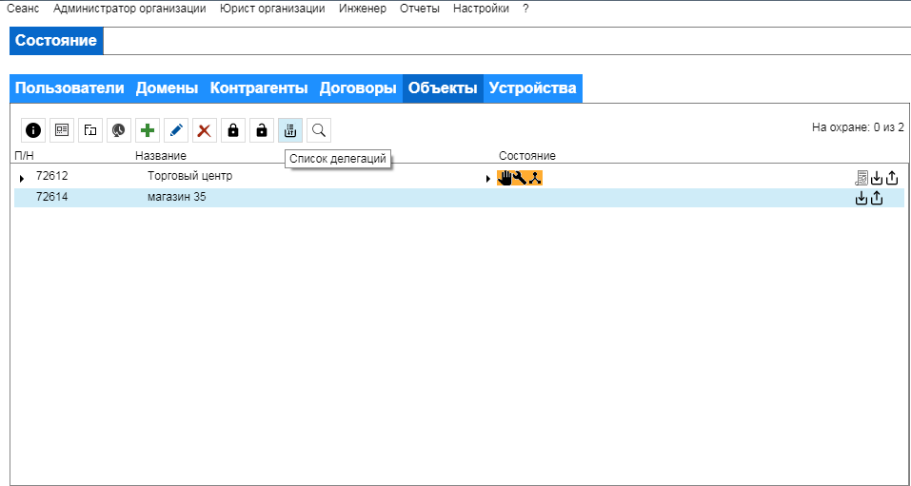Select the магазин 35 name

click(177, 197)
